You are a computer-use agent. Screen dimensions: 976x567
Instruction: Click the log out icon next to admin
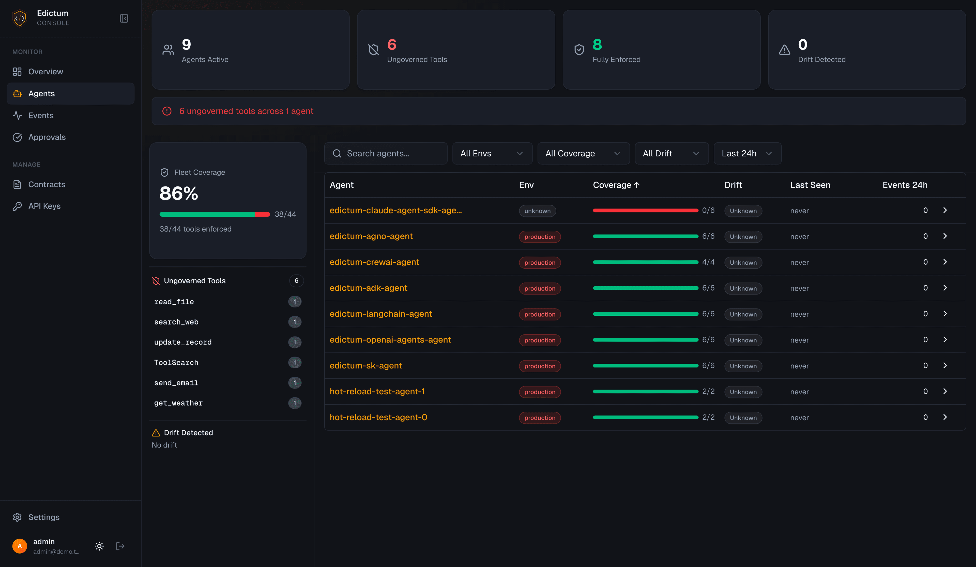(120, 546)
